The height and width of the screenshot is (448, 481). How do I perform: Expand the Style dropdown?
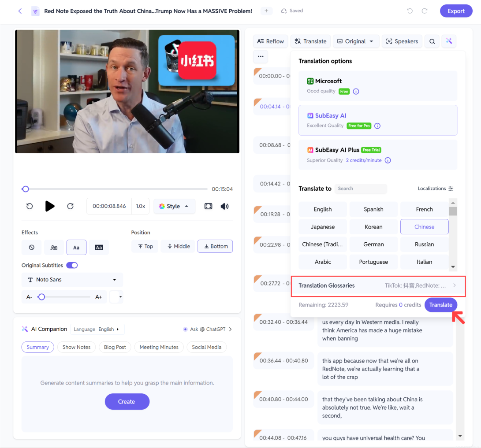pyautogui.click(x=174, y=206)
